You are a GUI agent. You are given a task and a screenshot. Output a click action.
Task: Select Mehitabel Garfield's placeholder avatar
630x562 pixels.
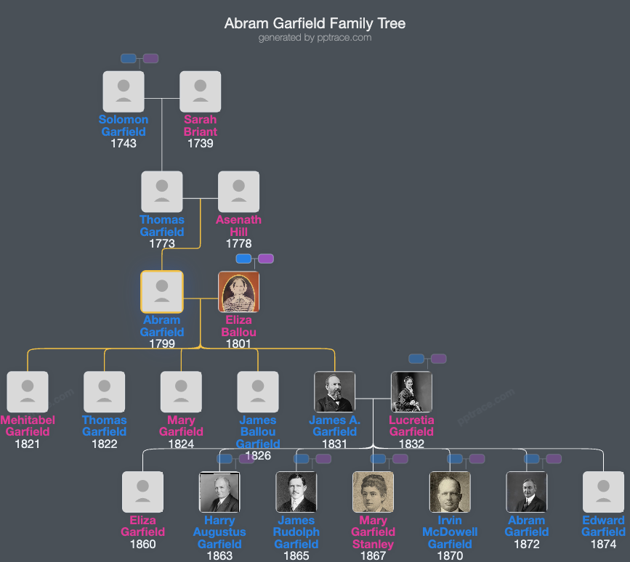(x=28, y=391)
